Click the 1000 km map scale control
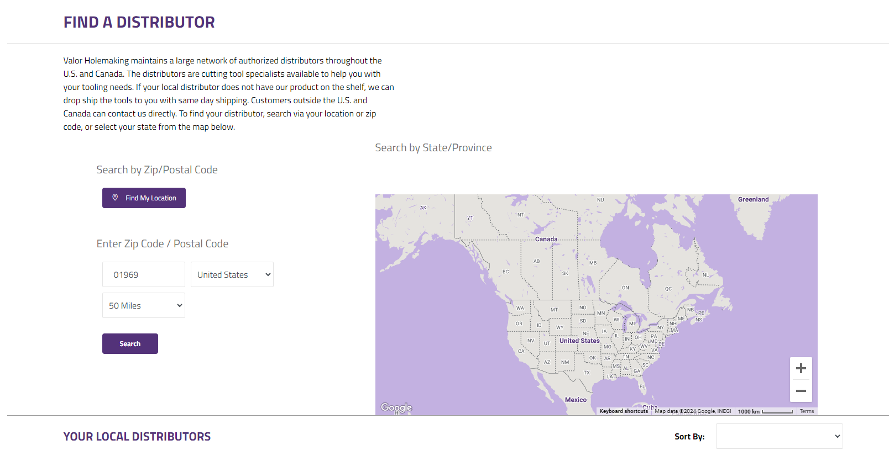Image resolution: width=889 pixels, height=456 pixels. tap(765, 411)
